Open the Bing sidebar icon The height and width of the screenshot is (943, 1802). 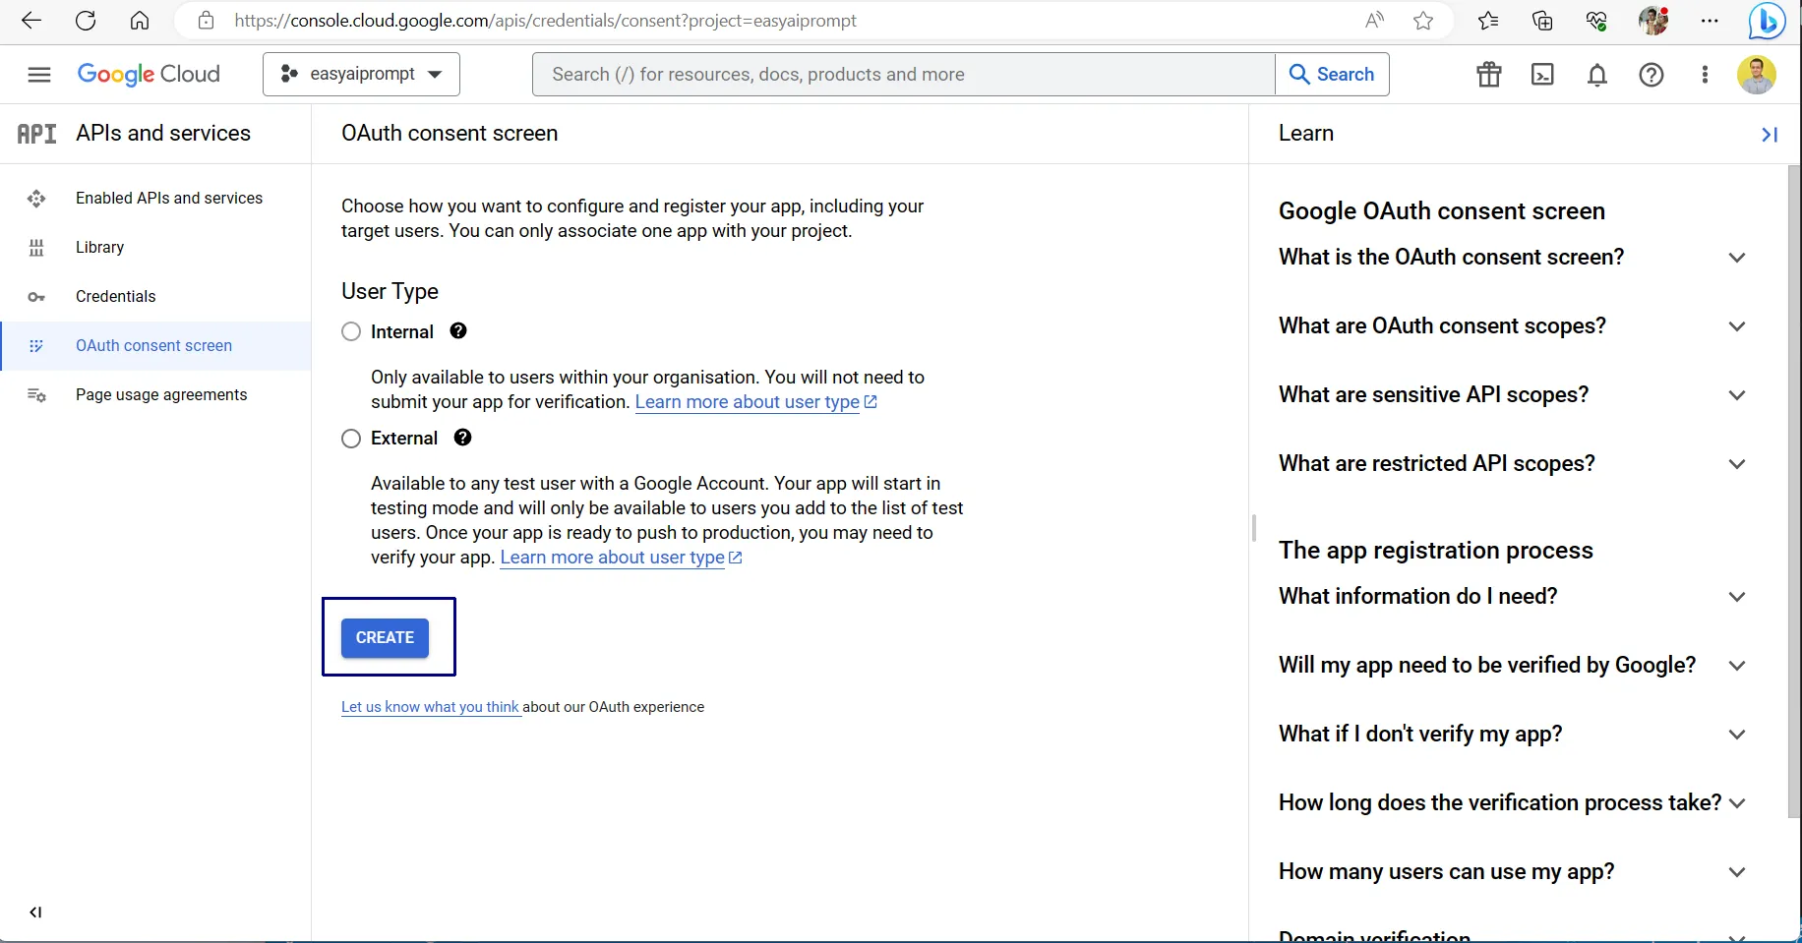pyautogui.click(x=1767, y=21)
